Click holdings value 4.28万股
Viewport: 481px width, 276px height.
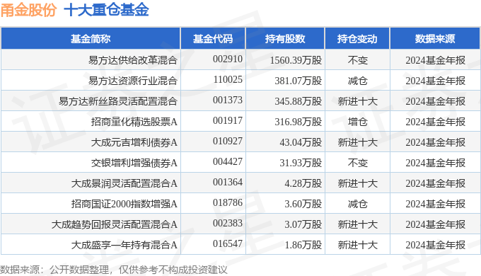[303, 183]
